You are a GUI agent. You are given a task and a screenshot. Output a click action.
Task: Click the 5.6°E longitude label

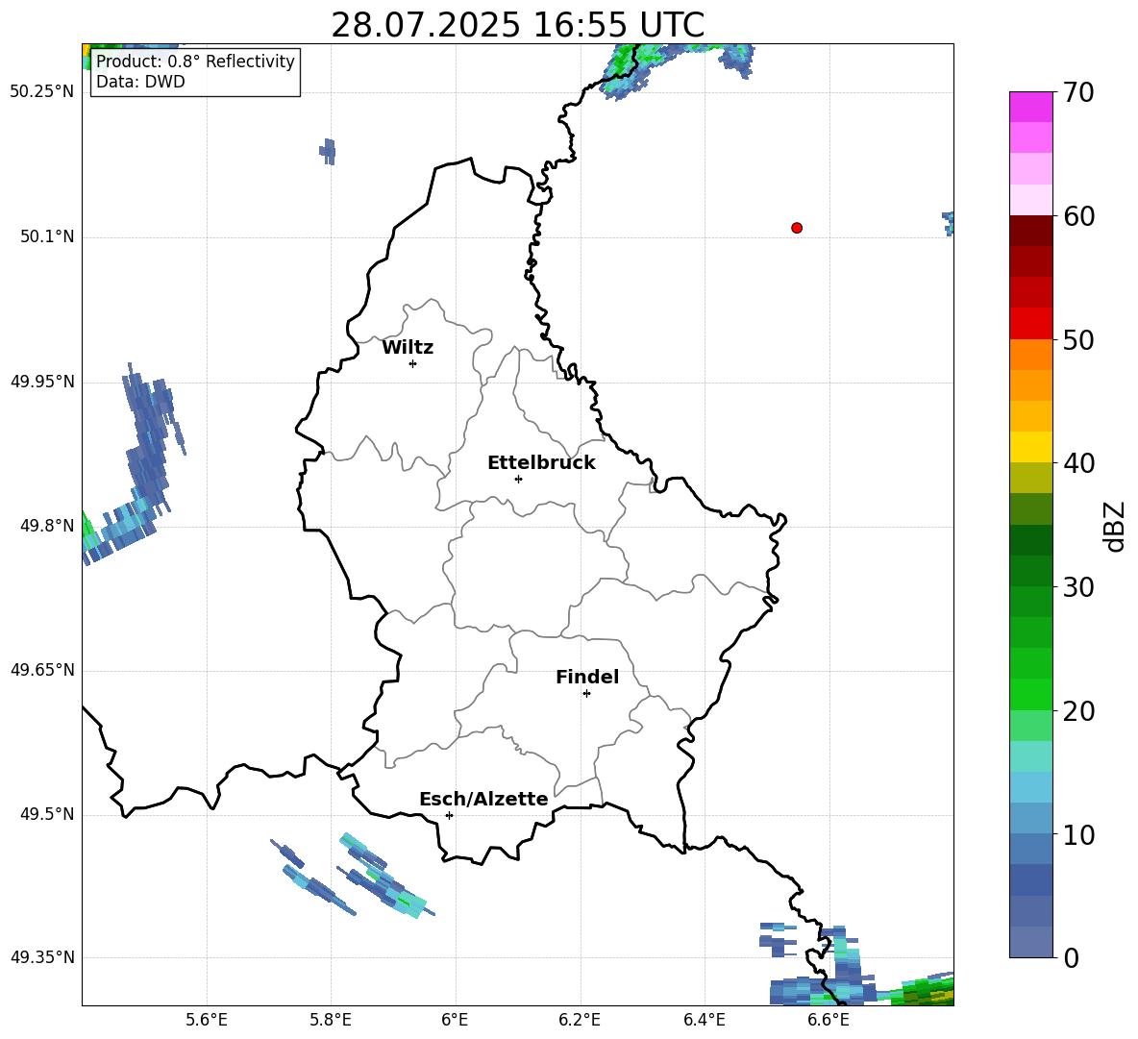pyautogui.click(x=207, y=1020)
